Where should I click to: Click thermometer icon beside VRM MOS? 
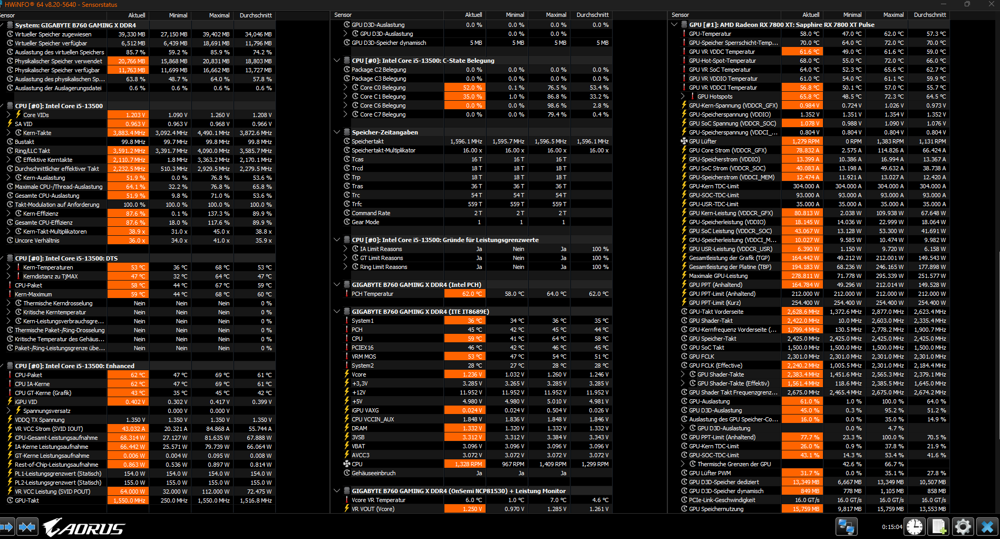346,357
